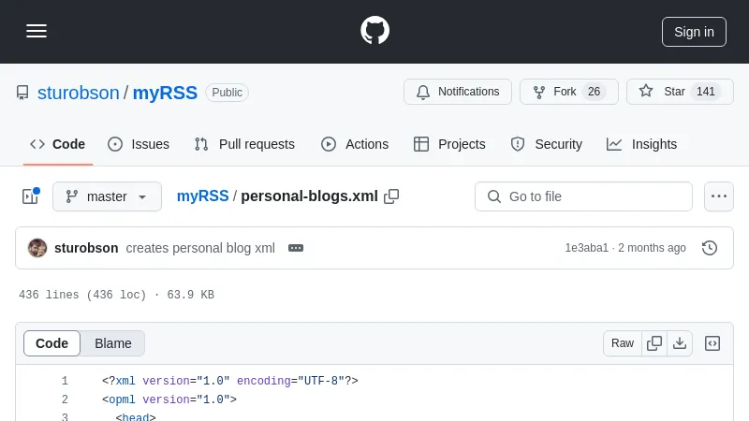749x421 pixels.
Task: Copy raw file contents icon
Action: click(x=654, y=343)
